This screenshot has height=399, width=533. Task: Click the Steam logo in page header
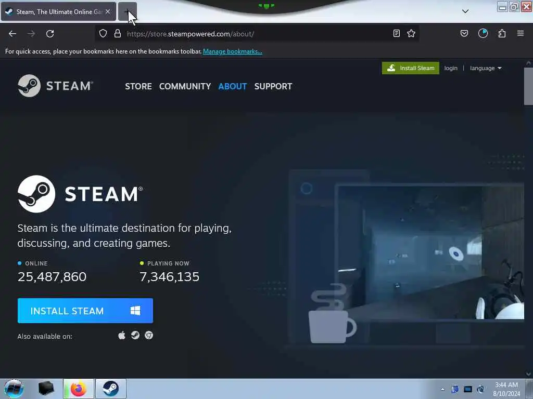point(55,86)
